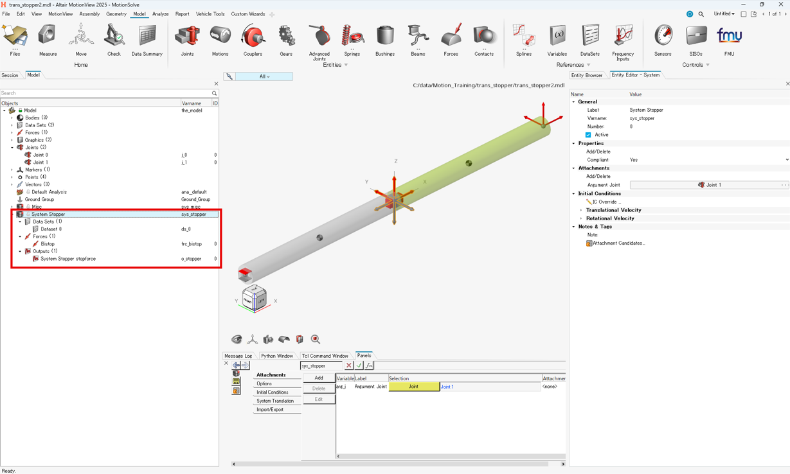
Task: Click the sys_stopper varname field
Action: pyautogui.click(x=321, y=365)
